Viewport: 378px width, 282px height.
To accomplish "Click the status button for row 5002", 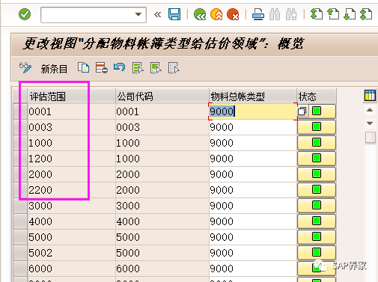I will click(x=317, y=253).
